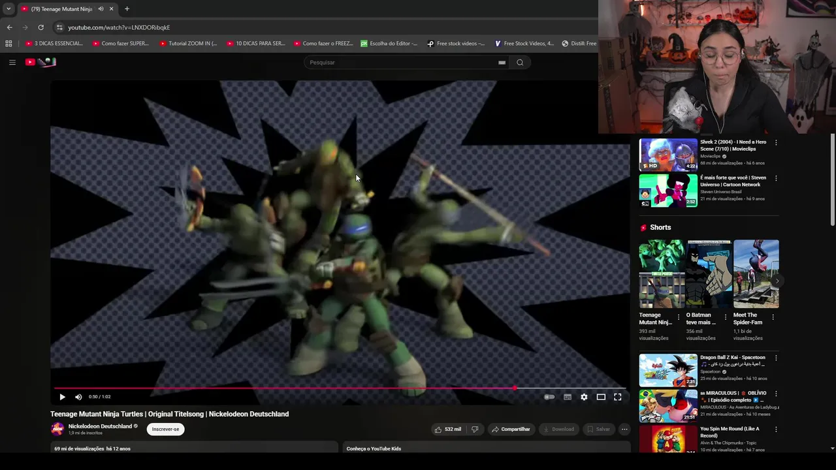Open bookmark Como fazer SUPER
Viewport: 836px width, 470px height.
(x=121, y=44)
